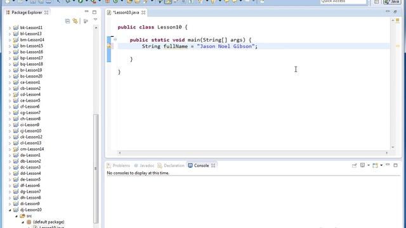The image size is (406, 228).
Task: Close the Console view
Action: (213, 165)
